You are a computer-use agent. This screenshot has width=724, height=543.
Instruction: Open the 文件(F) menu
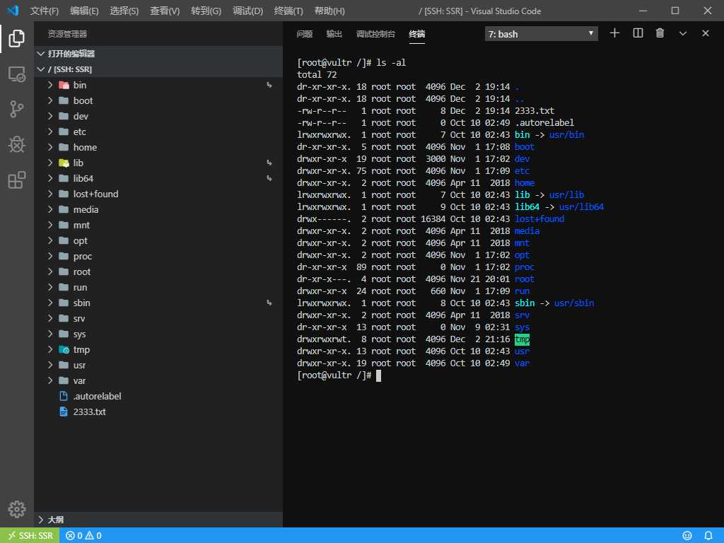pos(45,11)
